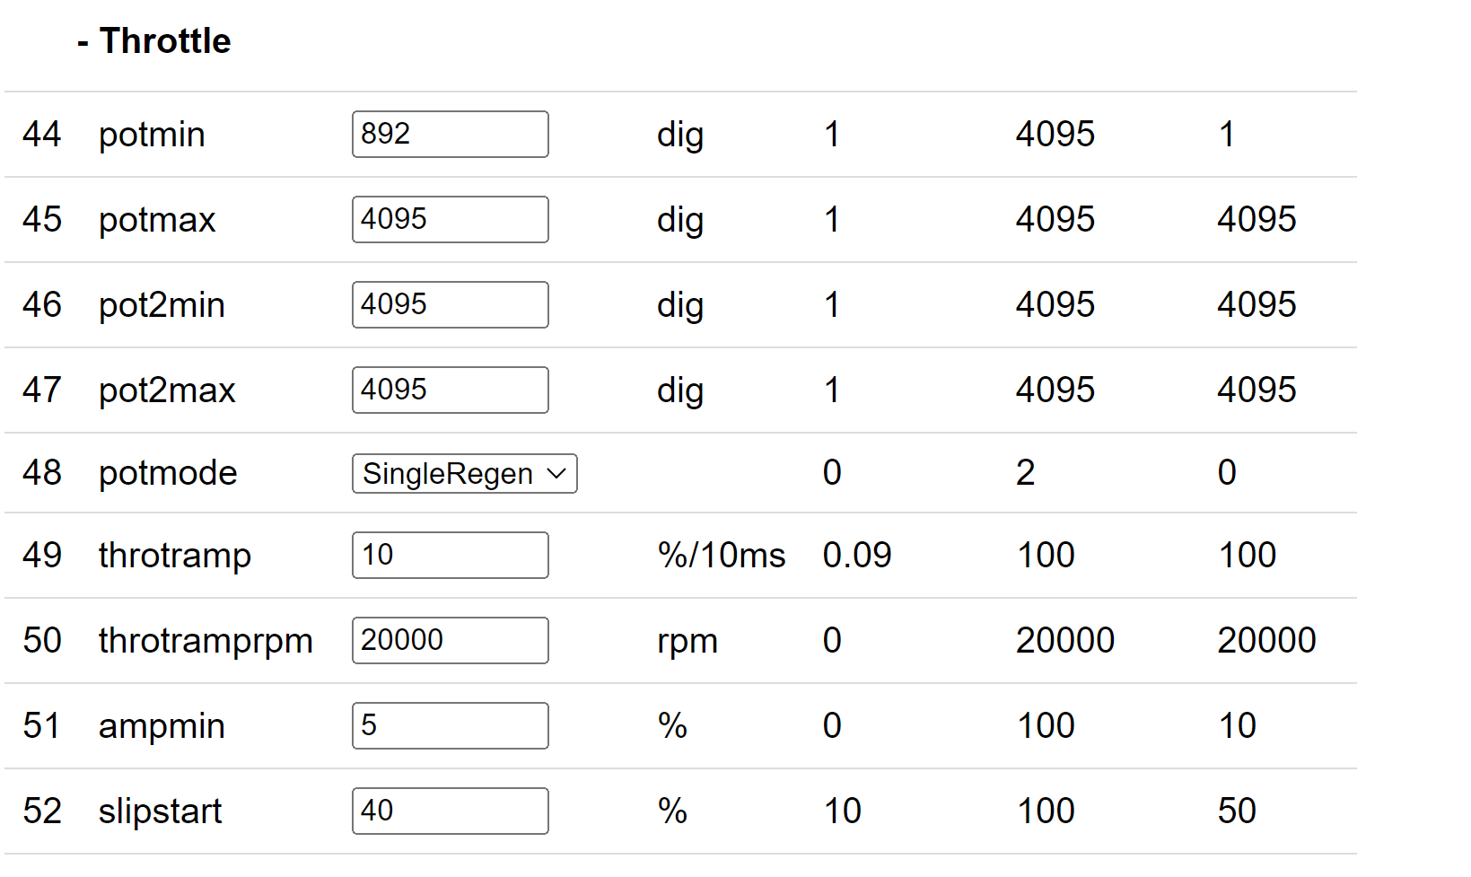Click the ampmin parameter label
This screenshot has width=1471, height=877.
162,726
